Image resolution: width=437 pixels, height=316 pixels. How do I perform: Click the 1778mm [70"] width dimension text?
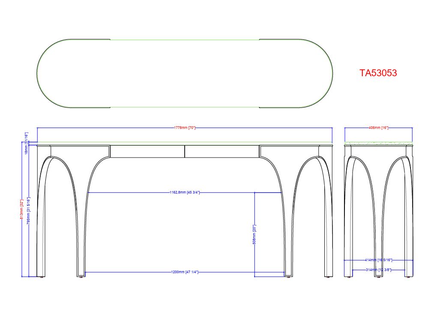184,128
